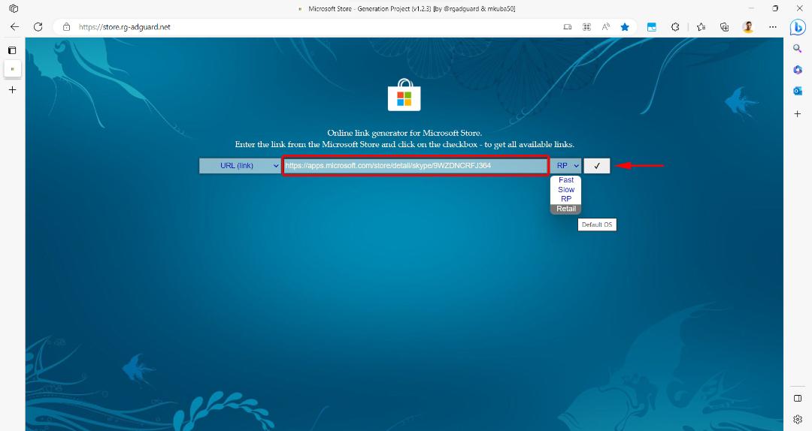Open the user profile avatar

(x=748, y=27)
